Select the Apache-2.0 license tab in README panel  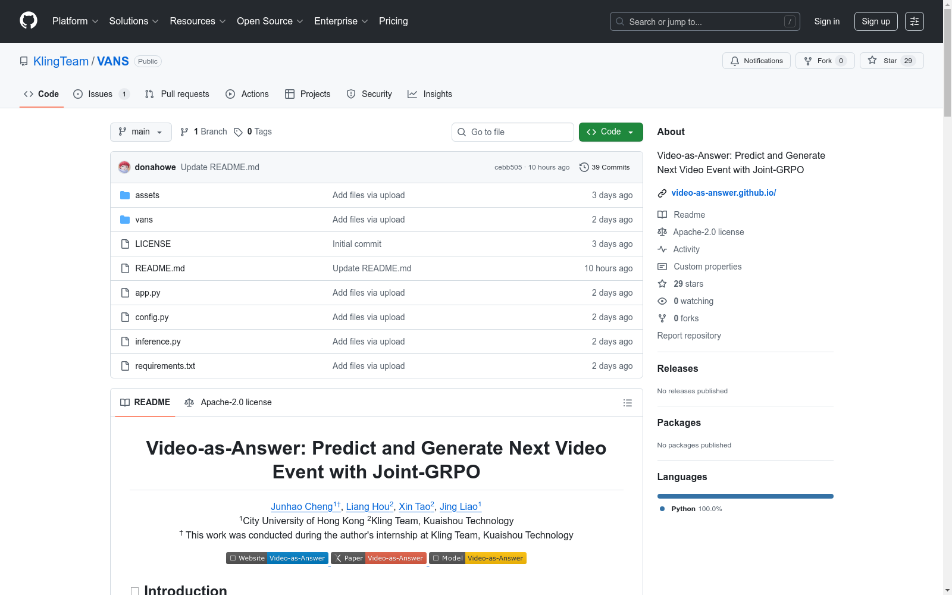(228, 403)
